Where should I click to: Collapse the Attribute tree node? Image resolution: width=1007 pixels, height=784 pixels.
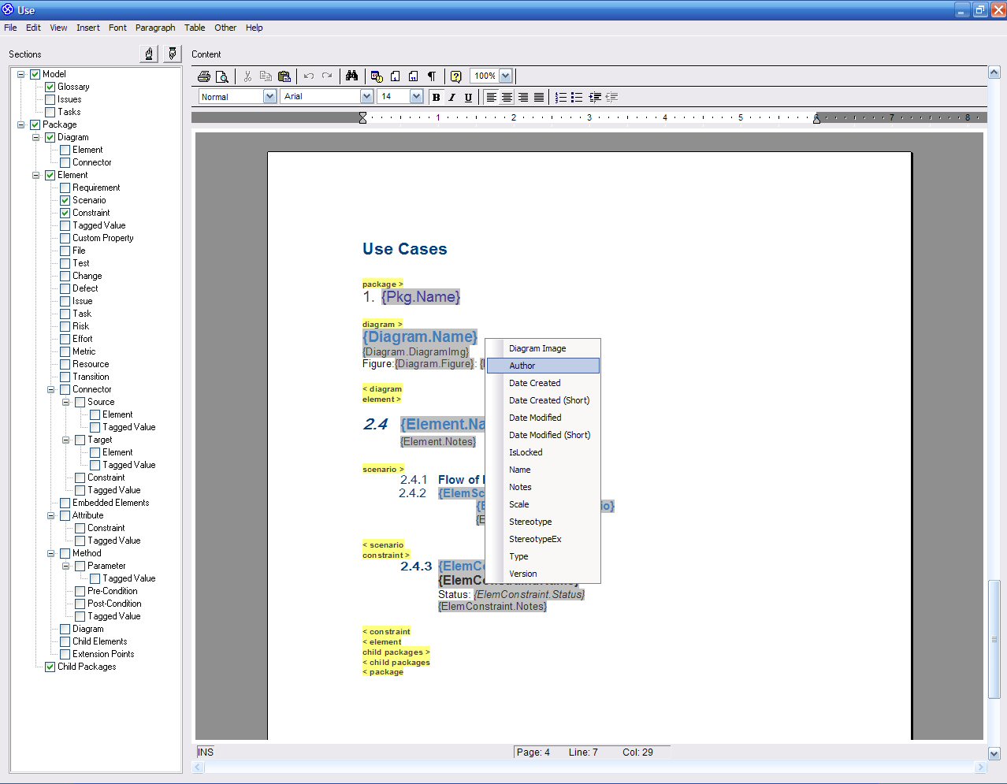tap(51, 515)
